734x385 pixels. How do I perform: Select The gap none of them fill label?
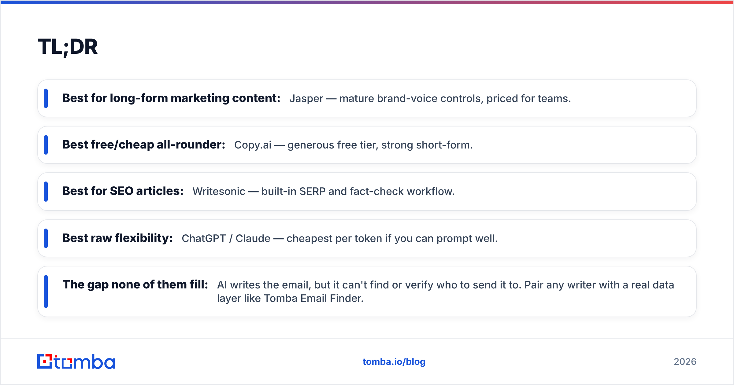click(135, 285)
